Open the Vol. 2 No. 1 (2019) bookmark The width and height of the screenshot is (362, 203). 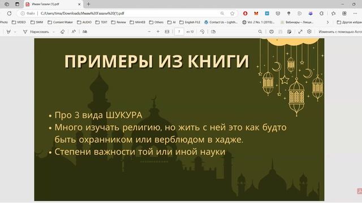pos(258,23)
